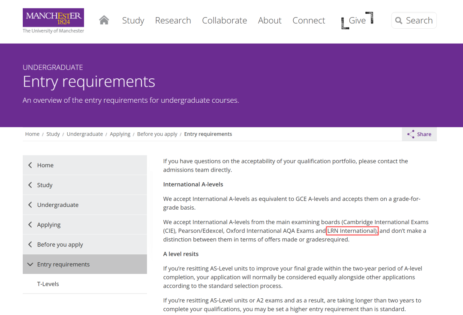The image size is (463, 315).
Task: Click into the Search field
Action: click(x=414, y=21)
